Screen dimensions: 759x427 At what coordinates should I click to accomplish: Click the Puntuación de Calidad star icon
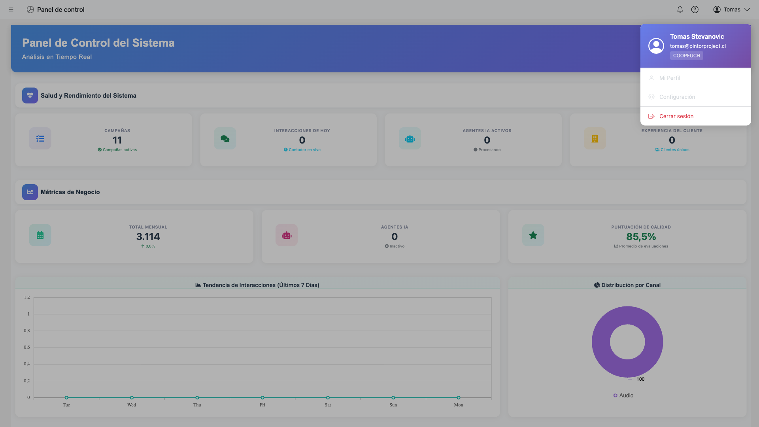[x=533, y=235]
